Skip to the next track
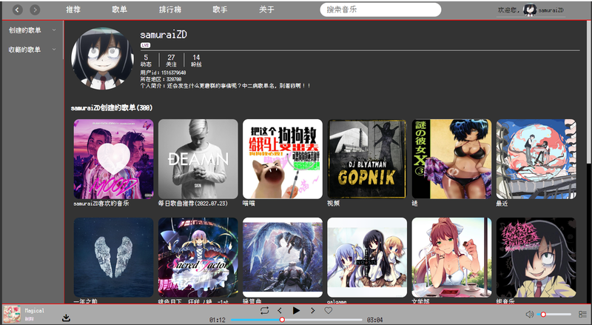 [312, 310]
